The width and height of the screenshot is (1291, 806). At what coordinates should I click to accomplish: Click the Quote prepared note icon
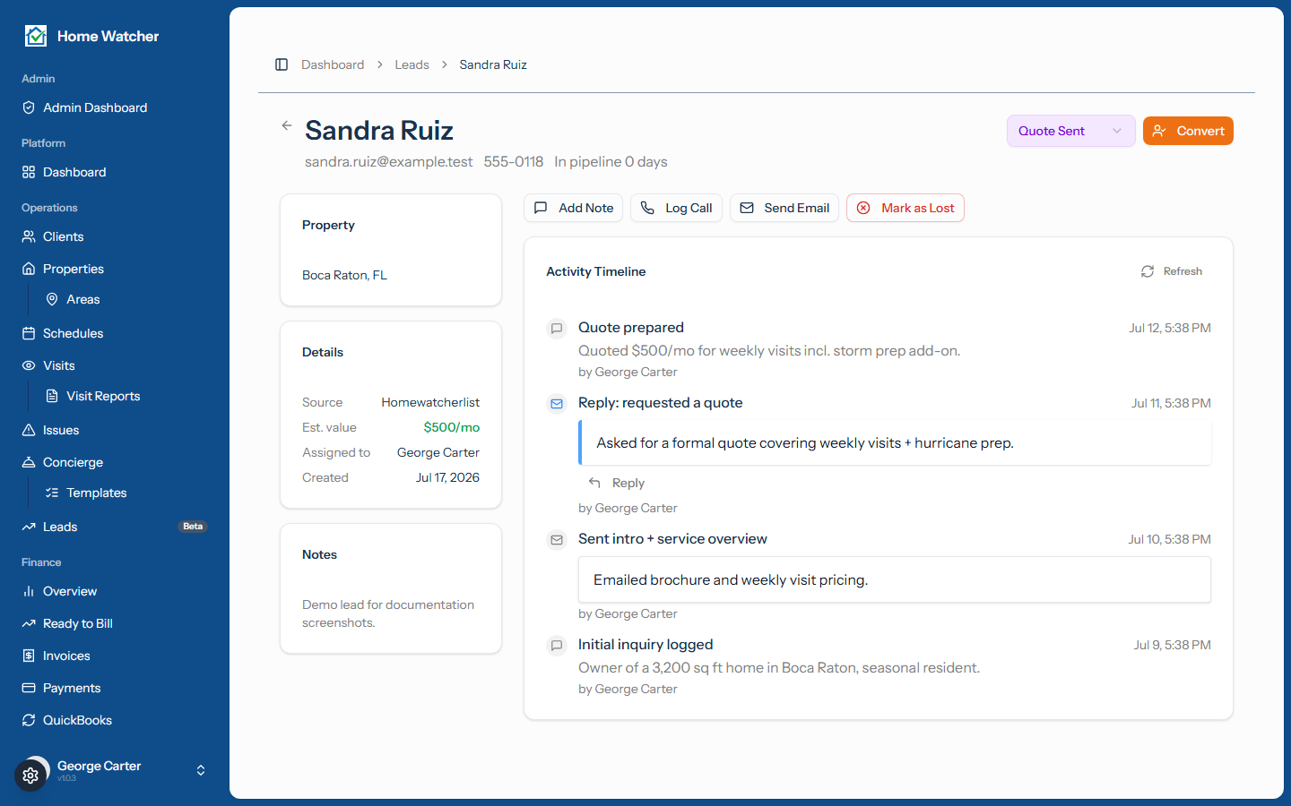point(557,329)
